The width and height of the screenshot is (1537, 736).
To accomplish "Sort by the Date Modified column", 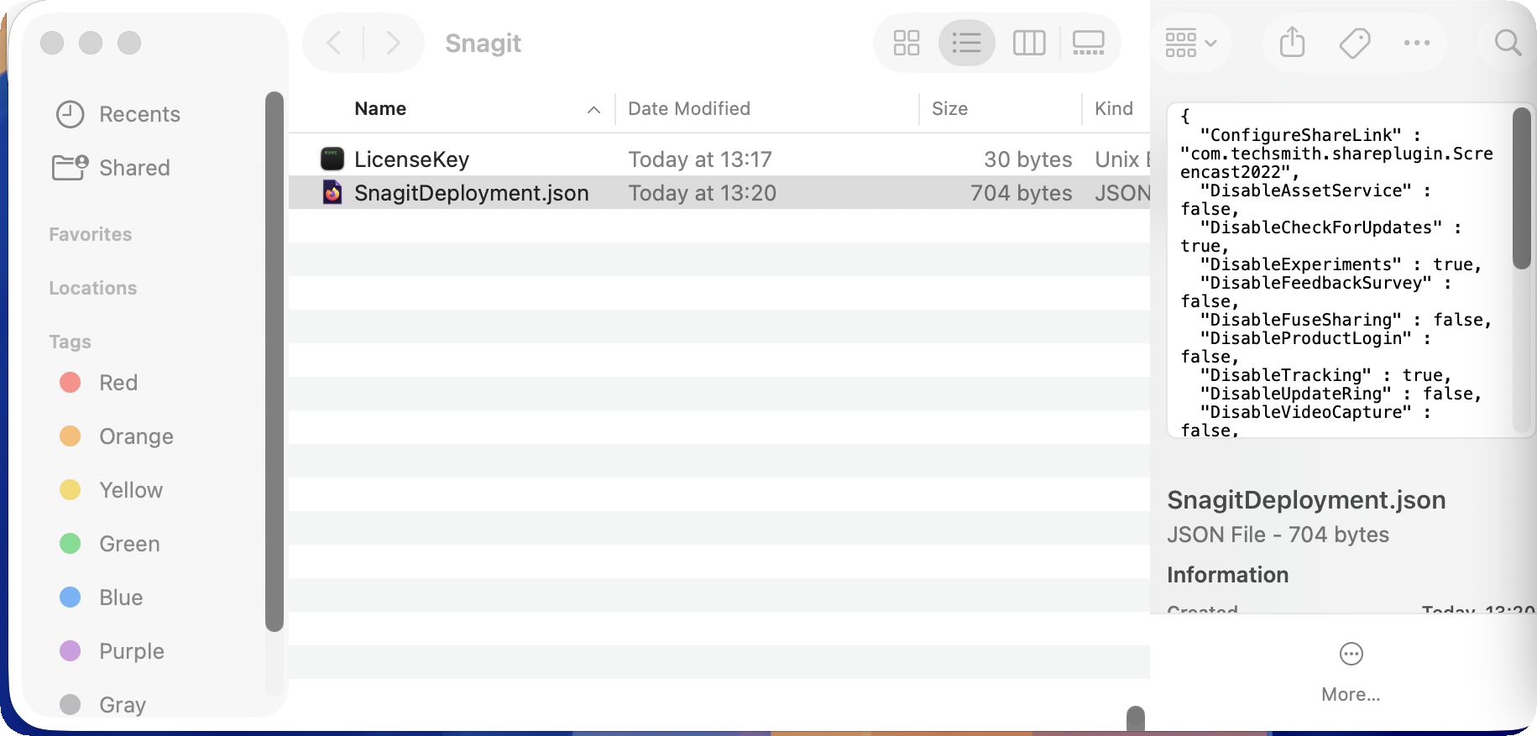I will 689,109.
